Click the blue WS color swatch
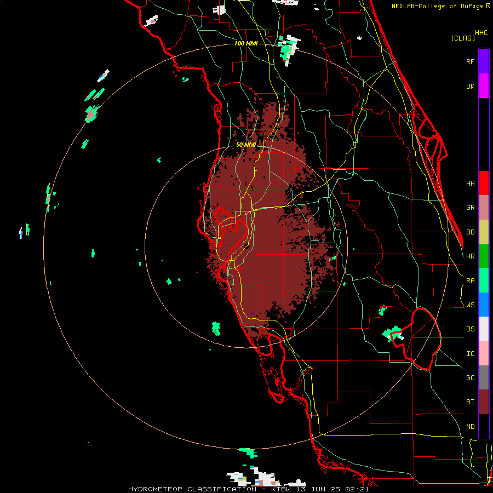The width and height of the screenshot is (493, 493). click(x=484, y=305)
